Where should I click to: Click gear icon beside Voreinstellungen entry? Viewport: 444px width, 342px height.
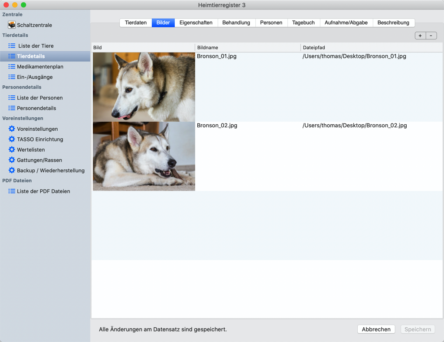[x=12, y=129]
